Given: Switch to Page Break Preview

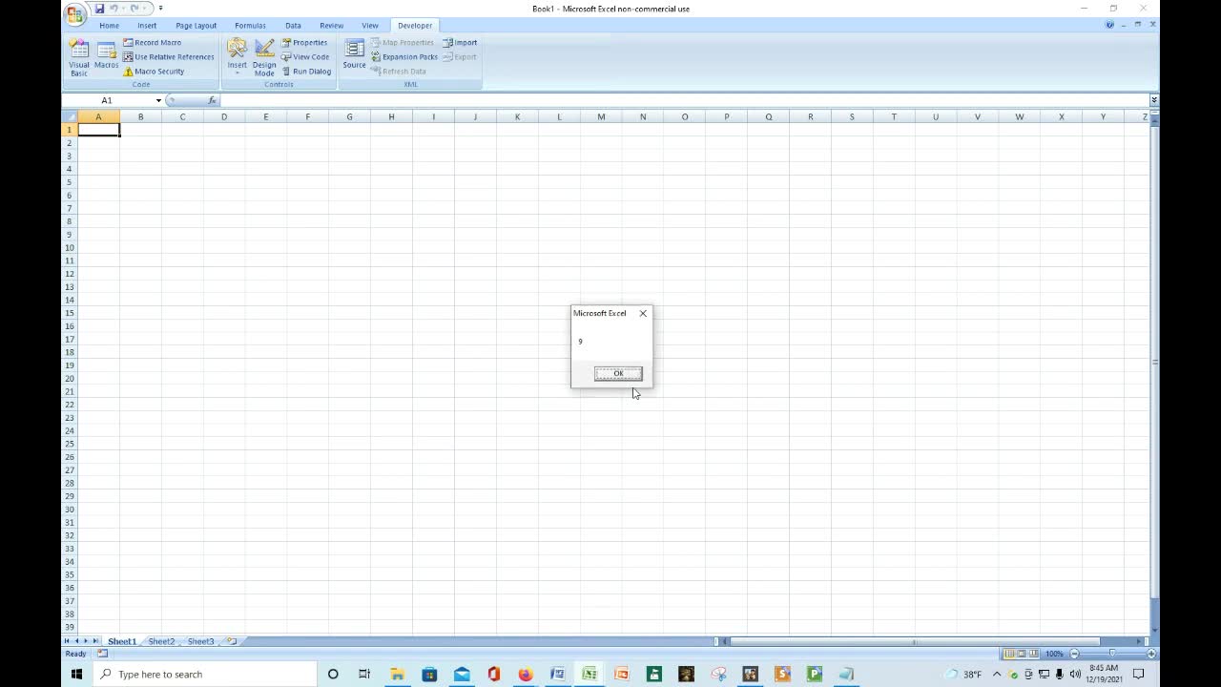Looking at the screenshot, I should pos(1032,654).
